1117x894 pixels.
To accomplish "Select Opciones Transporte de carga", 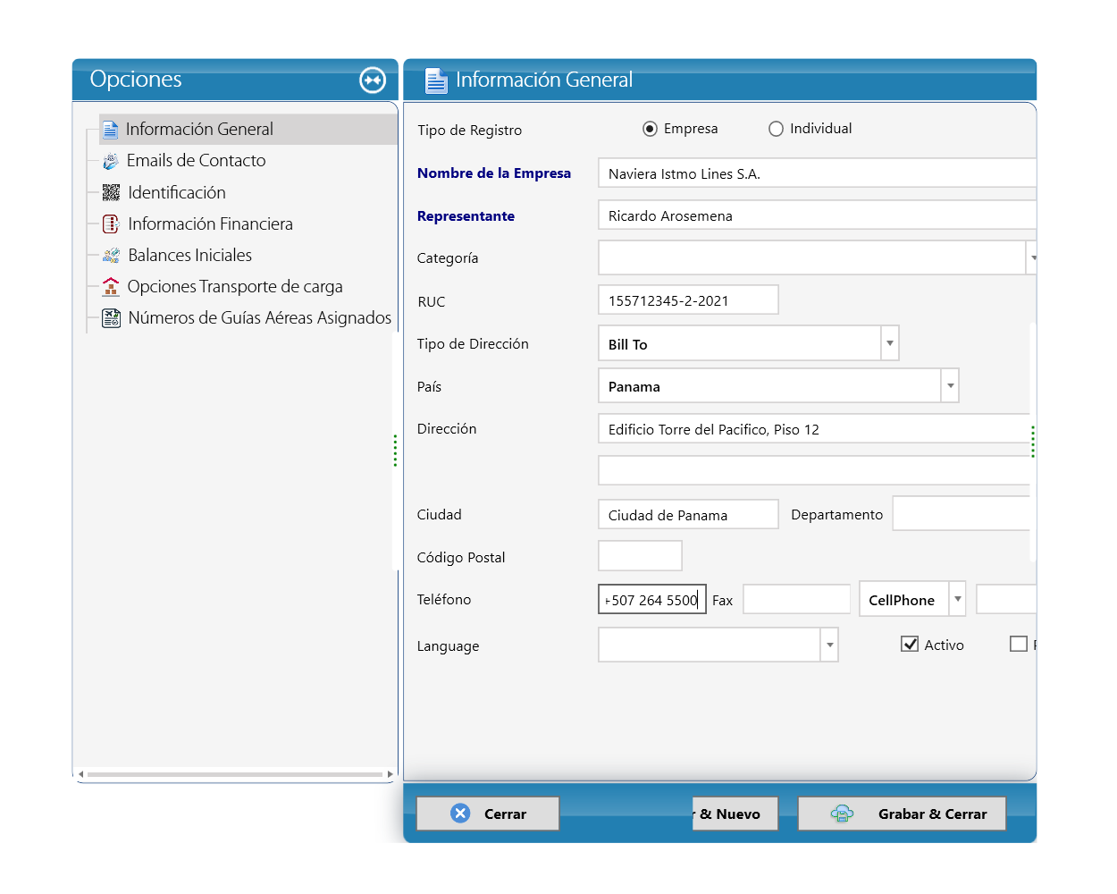I will 235,286.
